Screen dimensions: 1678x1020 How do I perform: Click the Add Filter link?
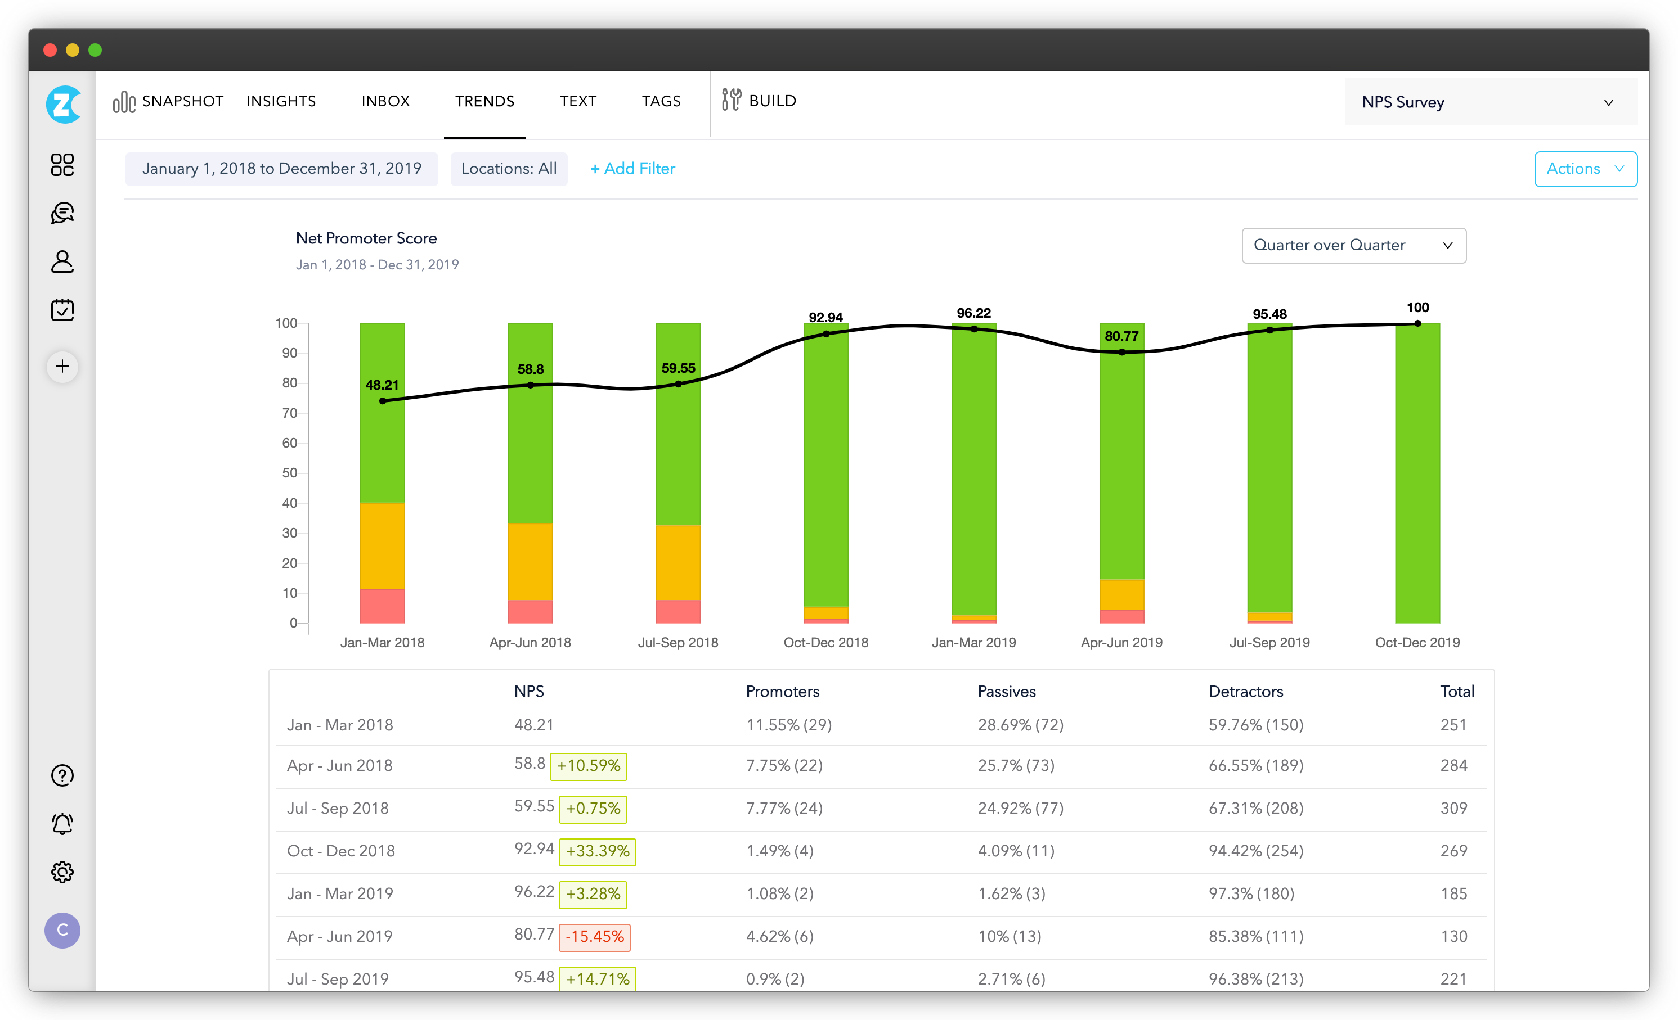632,169
